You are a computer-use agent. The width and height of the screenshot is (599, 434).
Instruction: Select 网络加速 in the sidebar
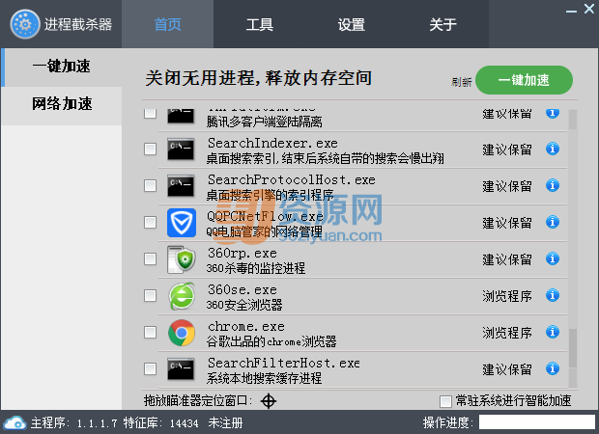pos(62,106)
